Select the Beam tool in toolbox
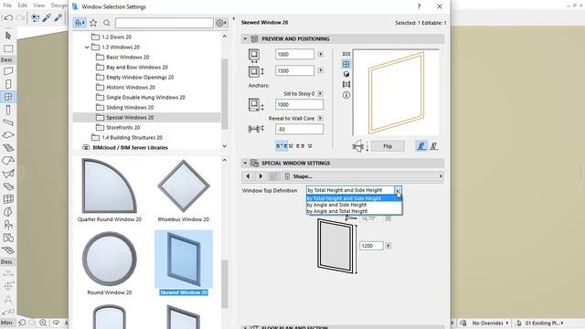The height and width of the screenshot is (329, 585). pyautogui.click(x=8, y=122)
